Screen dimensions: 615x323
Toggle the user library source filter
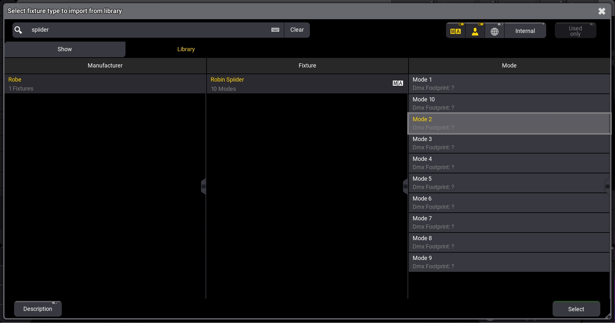tap(475, 31)
